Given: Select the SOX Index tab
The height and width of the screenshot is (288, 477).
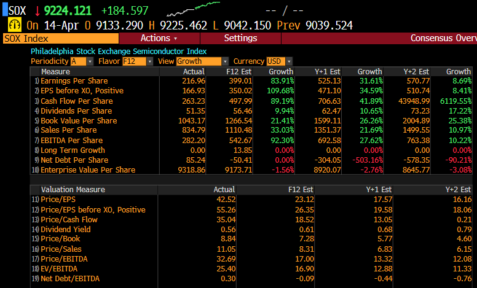Looking at the screenshot, I should point(26,38).
